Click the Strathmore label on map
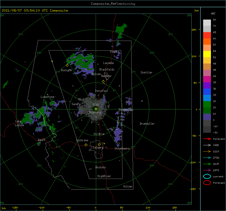 tap(122, 149)
